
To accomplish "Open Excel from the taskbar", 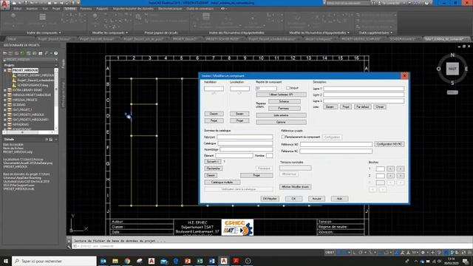I will tap(200, 261).
